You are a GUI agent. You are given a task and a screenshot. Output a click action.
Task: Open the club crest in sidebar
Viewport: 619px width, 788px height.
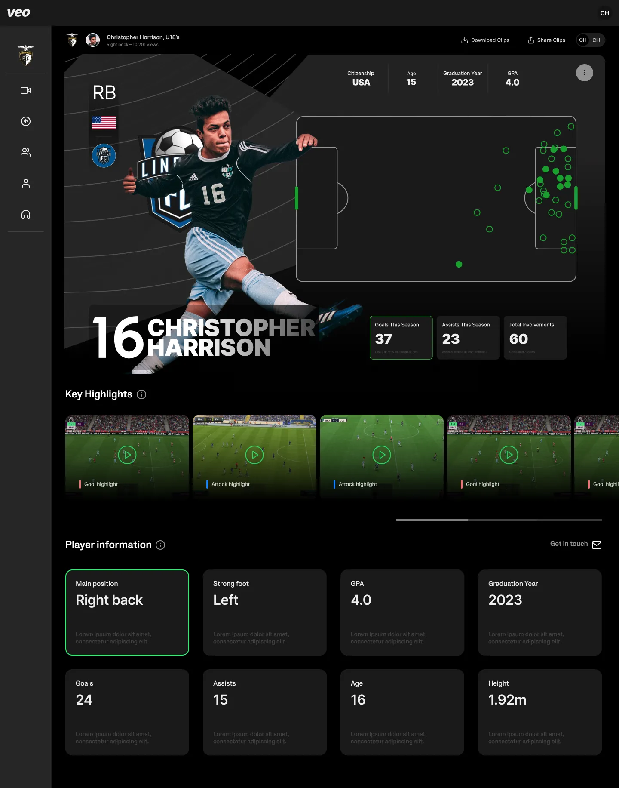[26, 55]
